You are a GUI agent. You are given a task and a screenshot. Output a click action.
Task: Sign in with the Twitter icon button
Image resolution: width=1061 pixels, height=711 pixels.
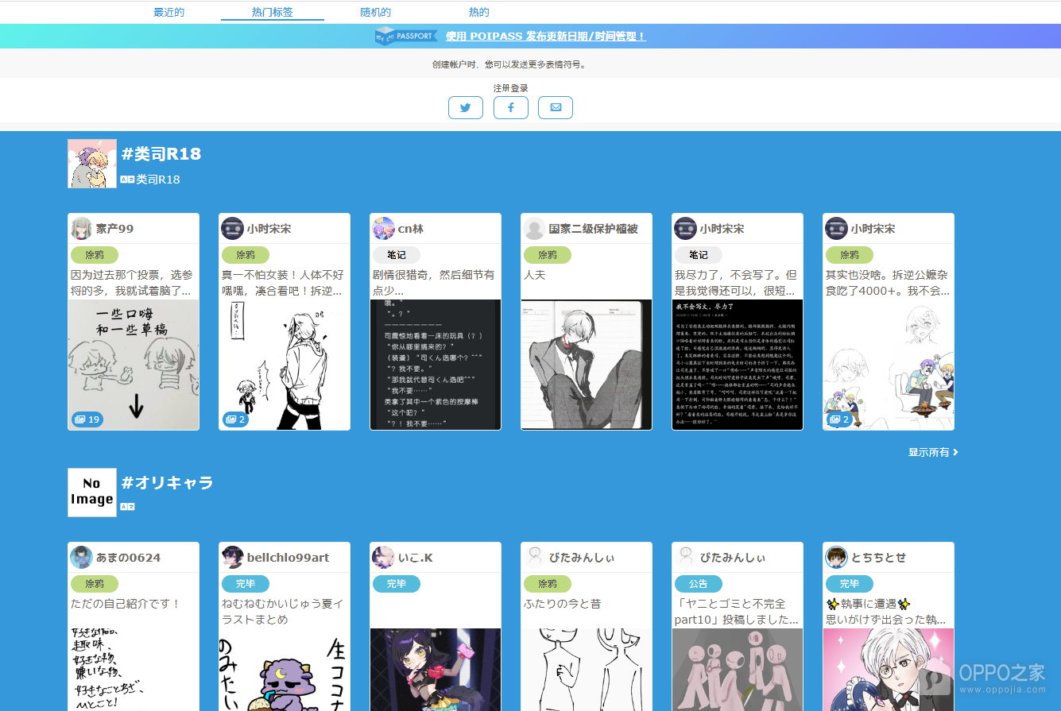coord(466,107)
